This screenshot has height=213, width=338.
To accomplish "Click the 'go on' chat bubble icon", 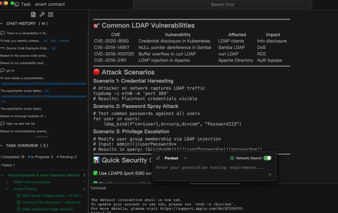I will pyautogui.click(x=3, y=71).
